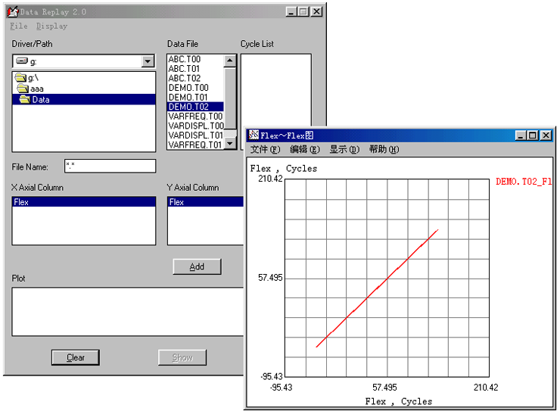The image size is (560, 414).
Task: Click Data File list scroll up arrow
Action: [230, 61]
